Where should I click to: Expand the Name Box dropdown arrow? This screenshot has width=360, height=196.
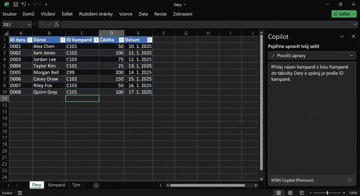tap(29, 24)
